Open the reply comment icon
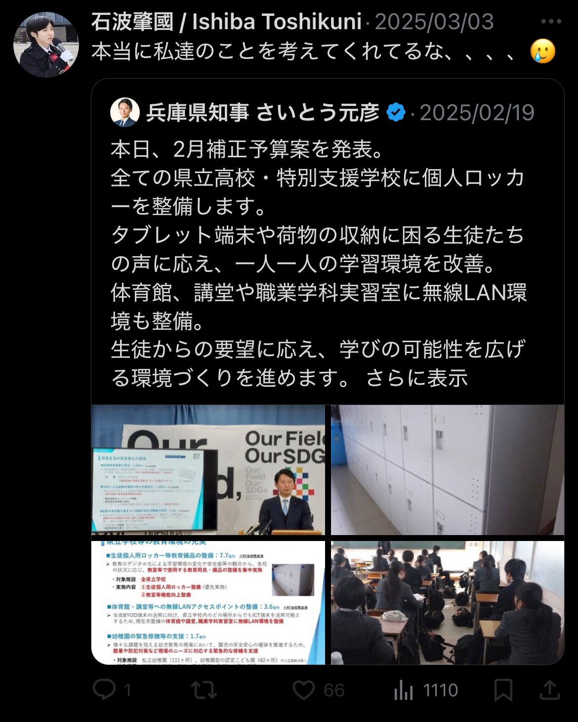The image size is (578, 722). pyautogui.click(x=104, y=689)
